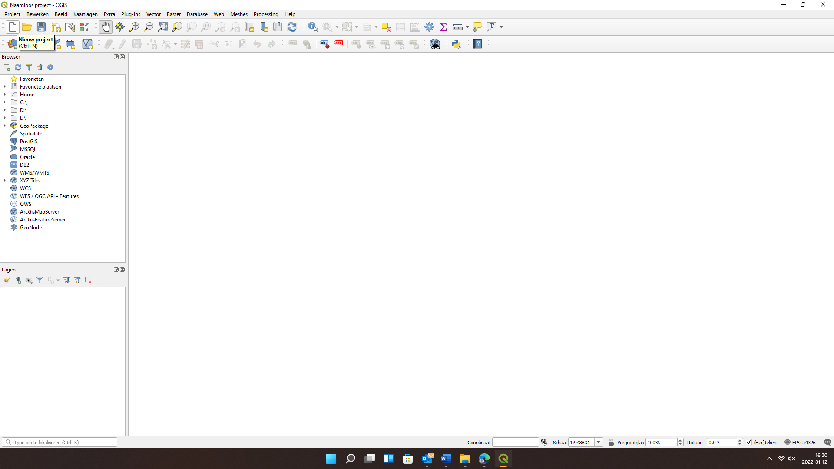This screenshot has width=834, height=469.
Task: Select PostGIS in the Browser tree
Action: [29, 142]
